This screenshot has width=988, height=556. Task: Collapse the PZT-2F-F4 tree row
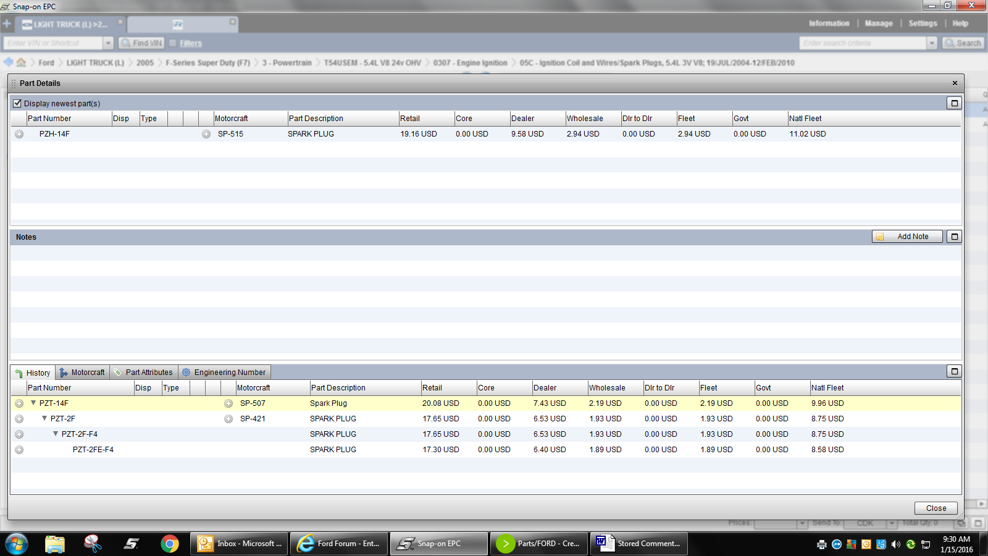[56, 434]
